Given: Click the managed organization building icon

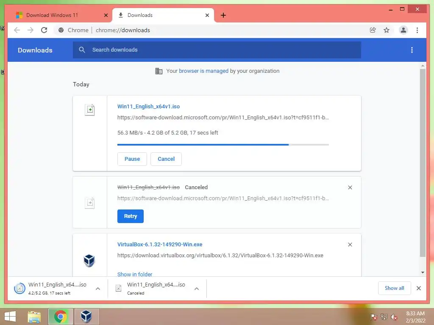Looking at the screenshot, I should pyautogui.click(x=159, y=71).
